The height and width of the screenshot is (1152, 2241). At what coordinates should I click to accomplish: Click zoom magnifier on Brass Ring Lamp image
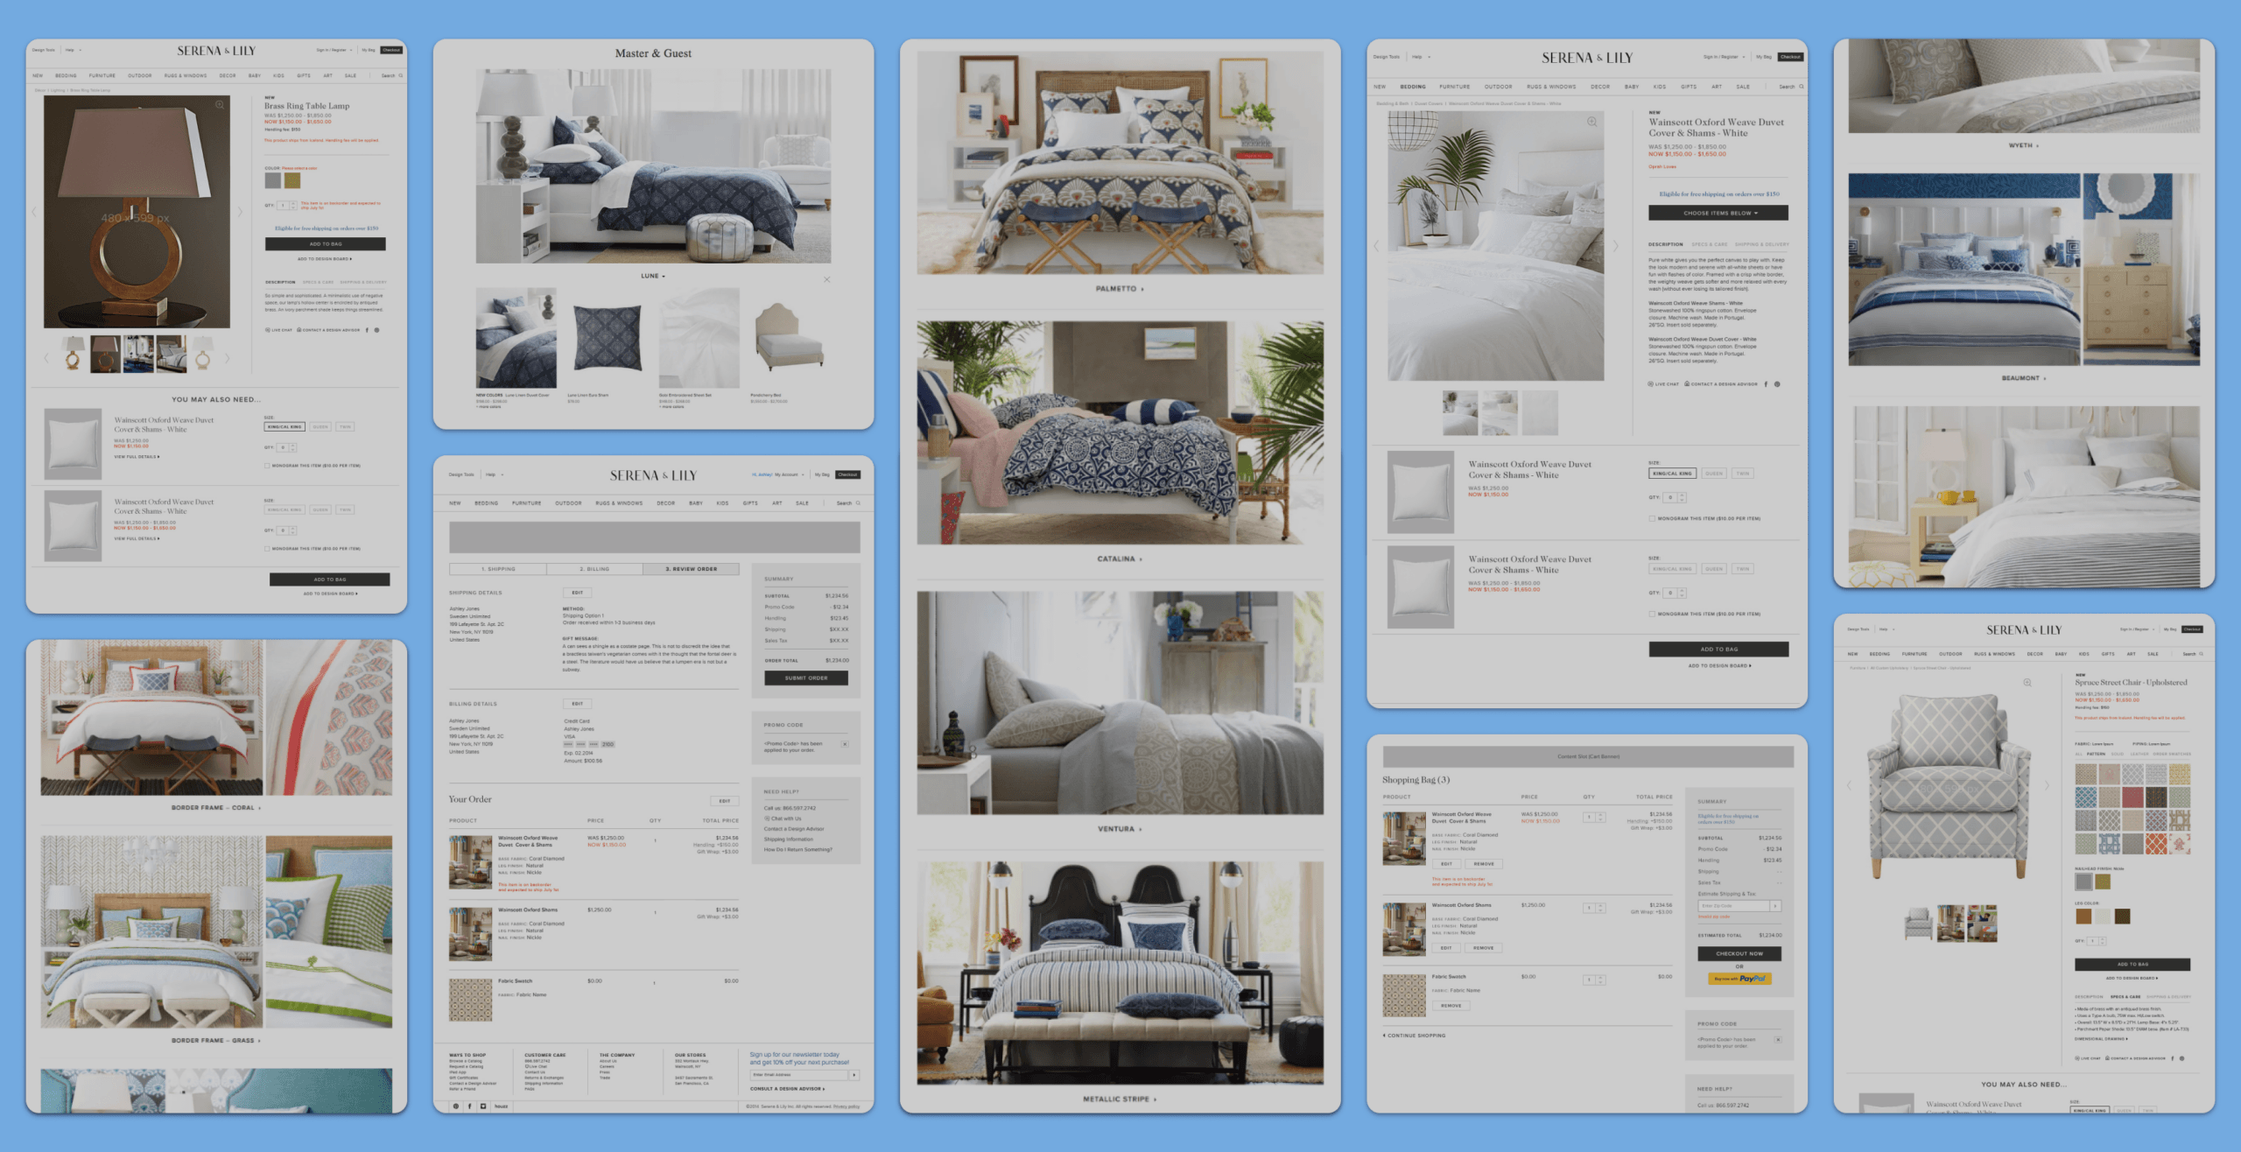(x=220, y=105)
